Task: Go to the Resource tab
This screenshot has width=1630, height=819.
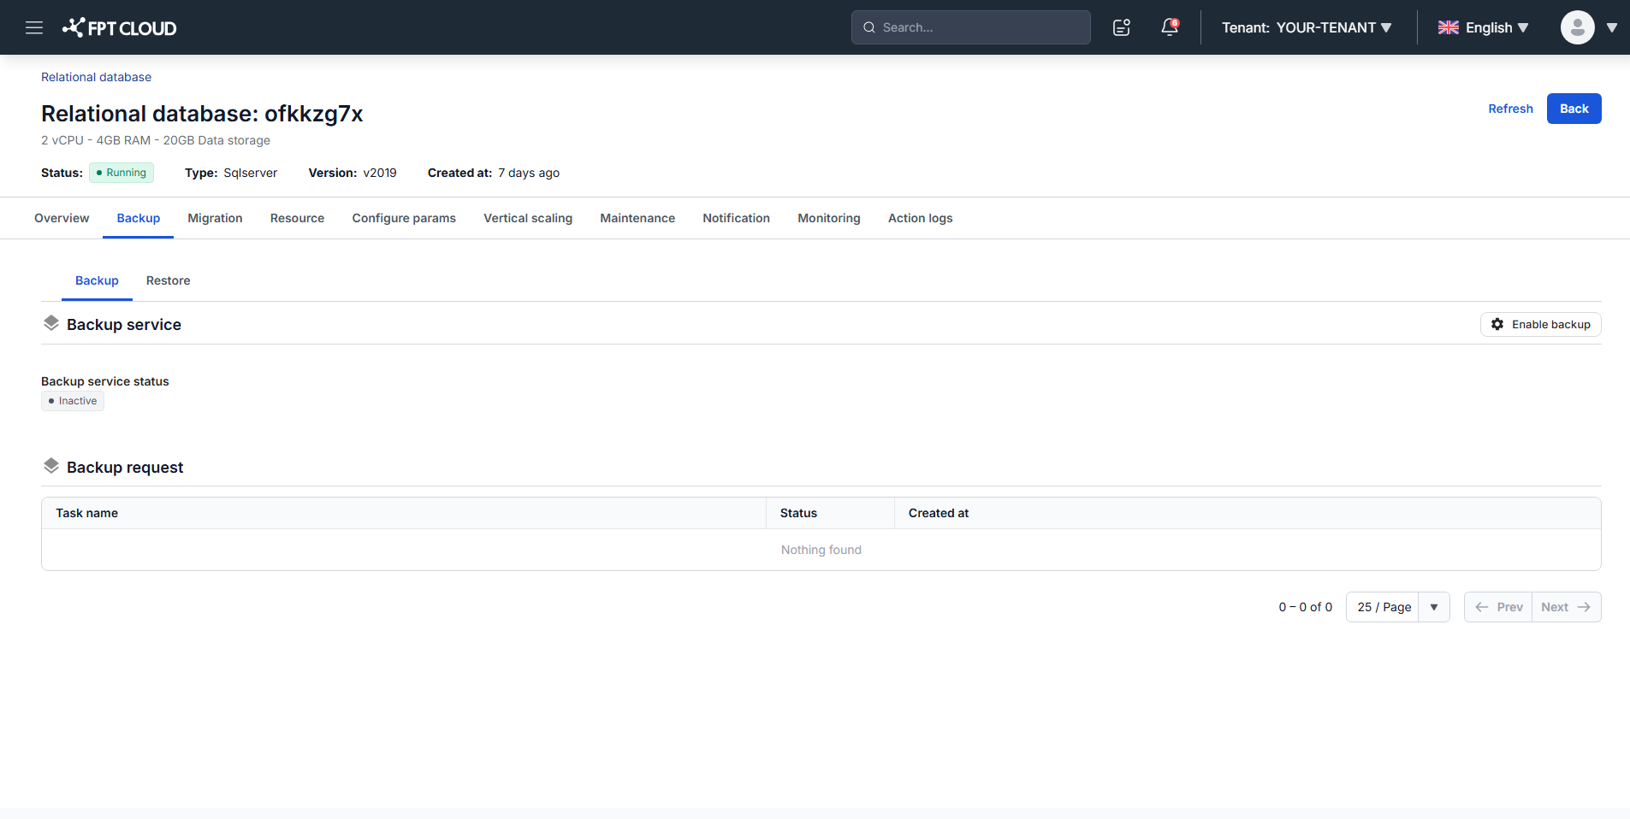Action: click(x=297, y=218)
